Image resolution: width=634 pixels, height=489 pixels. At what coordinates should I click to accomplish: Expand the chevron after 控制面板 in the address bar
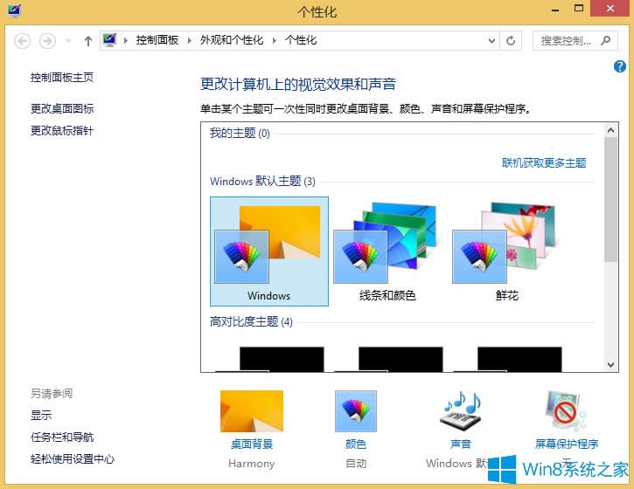point(189,40)
